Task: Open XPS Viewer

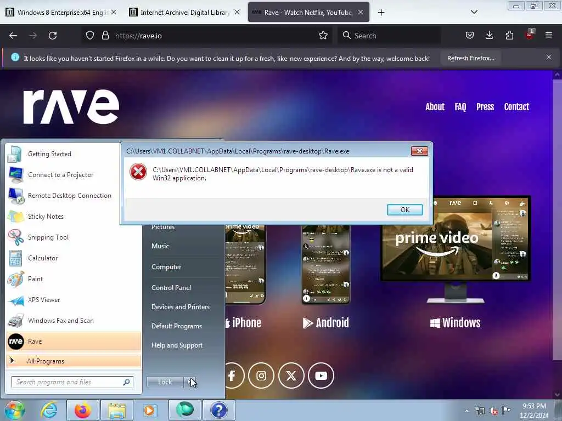Action: coord(74,300)
